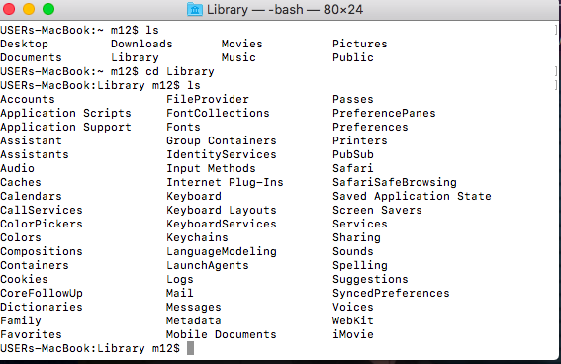The image size is (561, 364).
Task: Click the 'Audio' directory name
Action: [17, 168]
